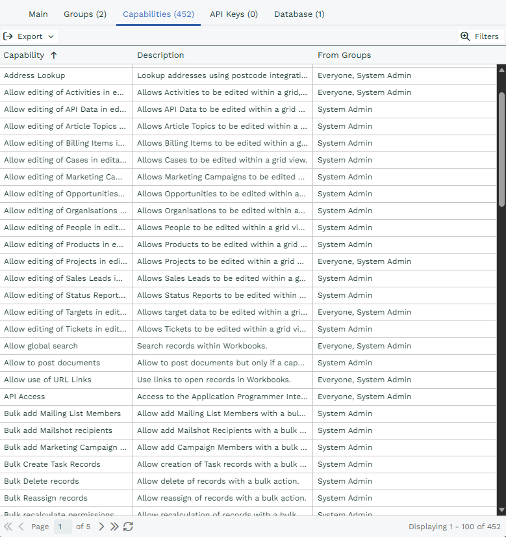Click the vertical scrollbar thumb
506x537 pixels.
pyautogui.click(x=501, y=150)
